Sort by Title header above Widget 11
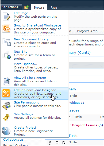Screen dimensions: 104x146 [x=73, y=96]
